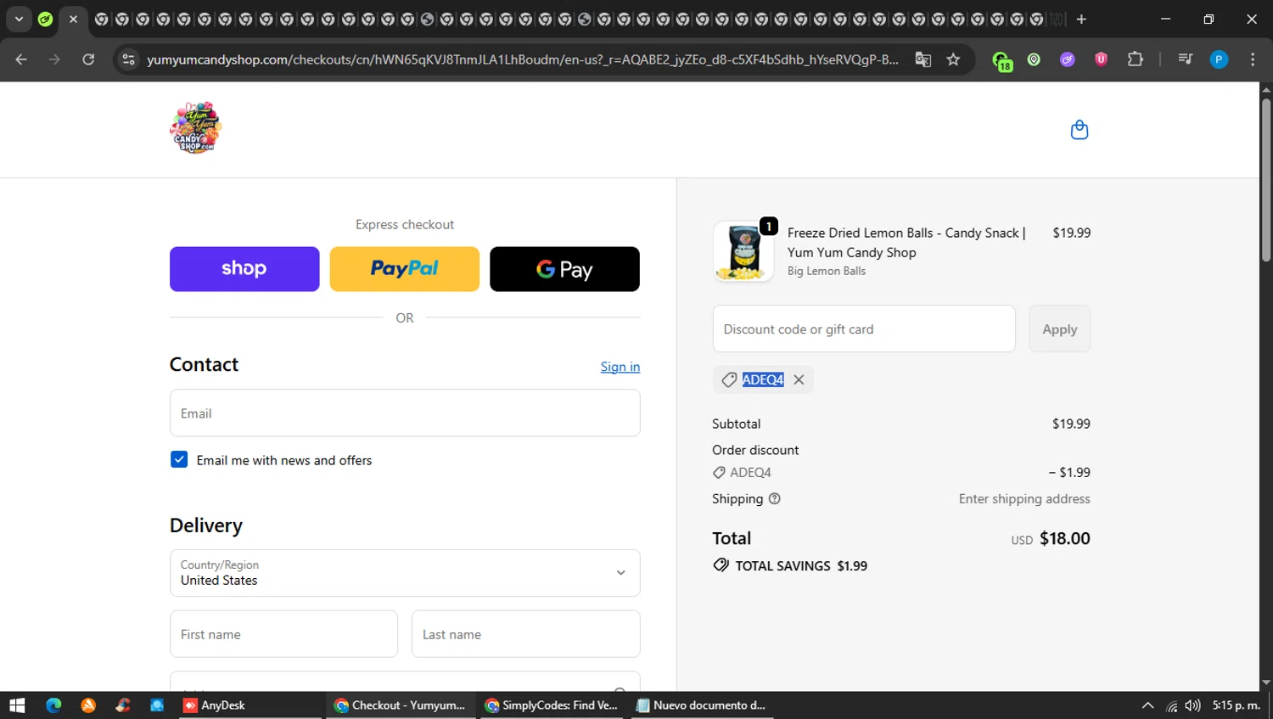Click the Yum Yum Candy Shop logo
This screenshot has width=1273, height=719.
196,128
